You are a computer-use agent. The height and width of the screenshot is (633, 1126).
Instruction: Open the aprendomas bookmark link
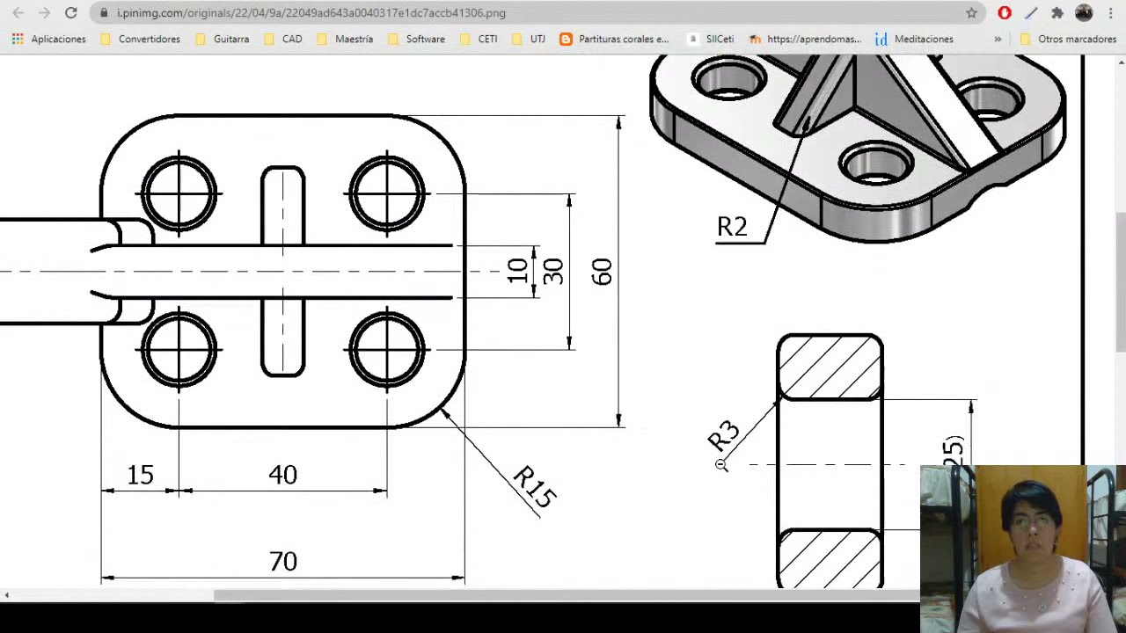(805, 39)
